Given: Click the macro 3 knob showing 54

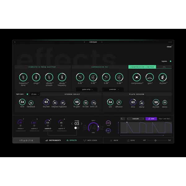Looking at the screenshot, I should click(48, 122).
